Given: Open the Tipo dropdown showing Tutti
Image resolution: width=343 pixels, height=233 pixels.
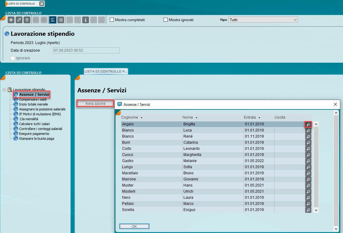Looking at the screenshot, I should (x=263, y=20).
